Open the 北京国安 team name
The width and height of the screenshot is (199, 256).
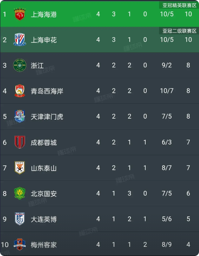[44, 194]
